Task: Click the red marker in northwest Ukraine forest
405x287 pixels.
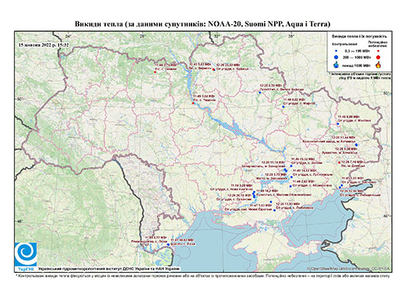Action: 155,72
